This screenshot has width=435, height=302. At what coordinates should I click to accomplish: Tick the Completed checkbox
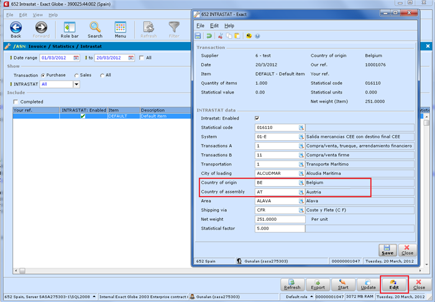tap(16, 102)
